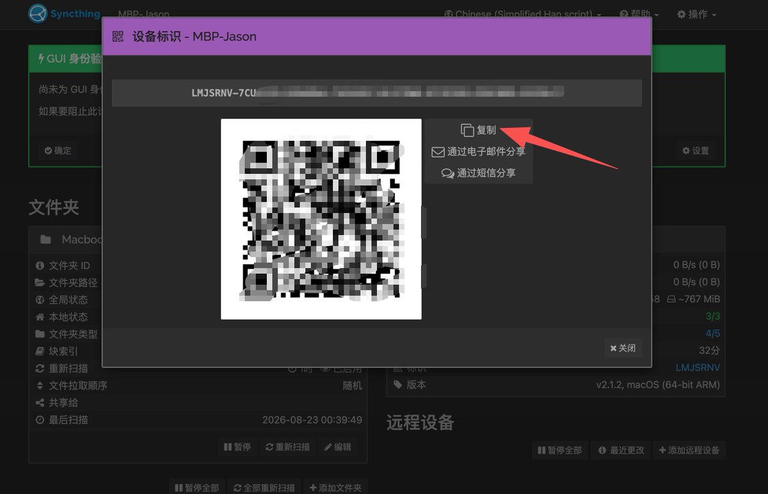Click the speech bubbles icon on the SMS share button
The width and height of the screenshot is (768, 494).
coord(447,173)
